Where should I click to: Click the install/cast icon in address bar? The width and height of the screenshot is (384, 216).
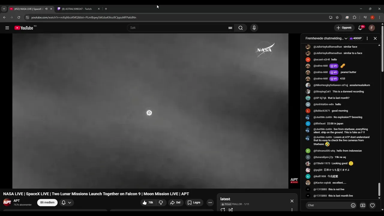(331, 17)
